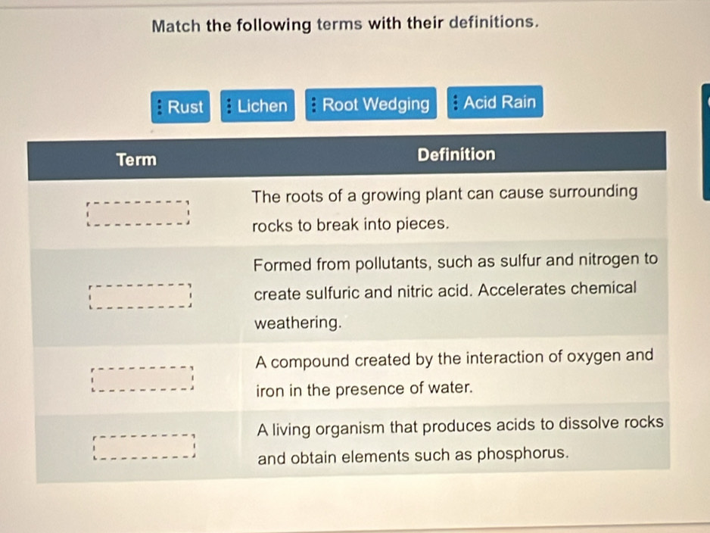Viewport: 710px width, 533px height.
Task: Click the Term column header
Action: click(136, 159)
